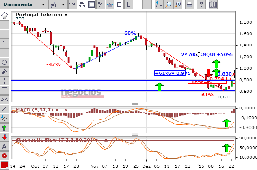This screenshot has width=257, height=170.
Task: Open the candlestick chart type dropdown
Action: click(x=58, y=4)
